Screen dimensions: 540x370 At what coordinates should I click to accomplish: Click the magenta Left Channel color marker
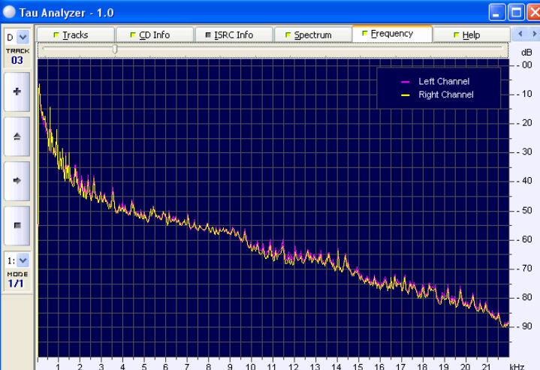[406, 82]
